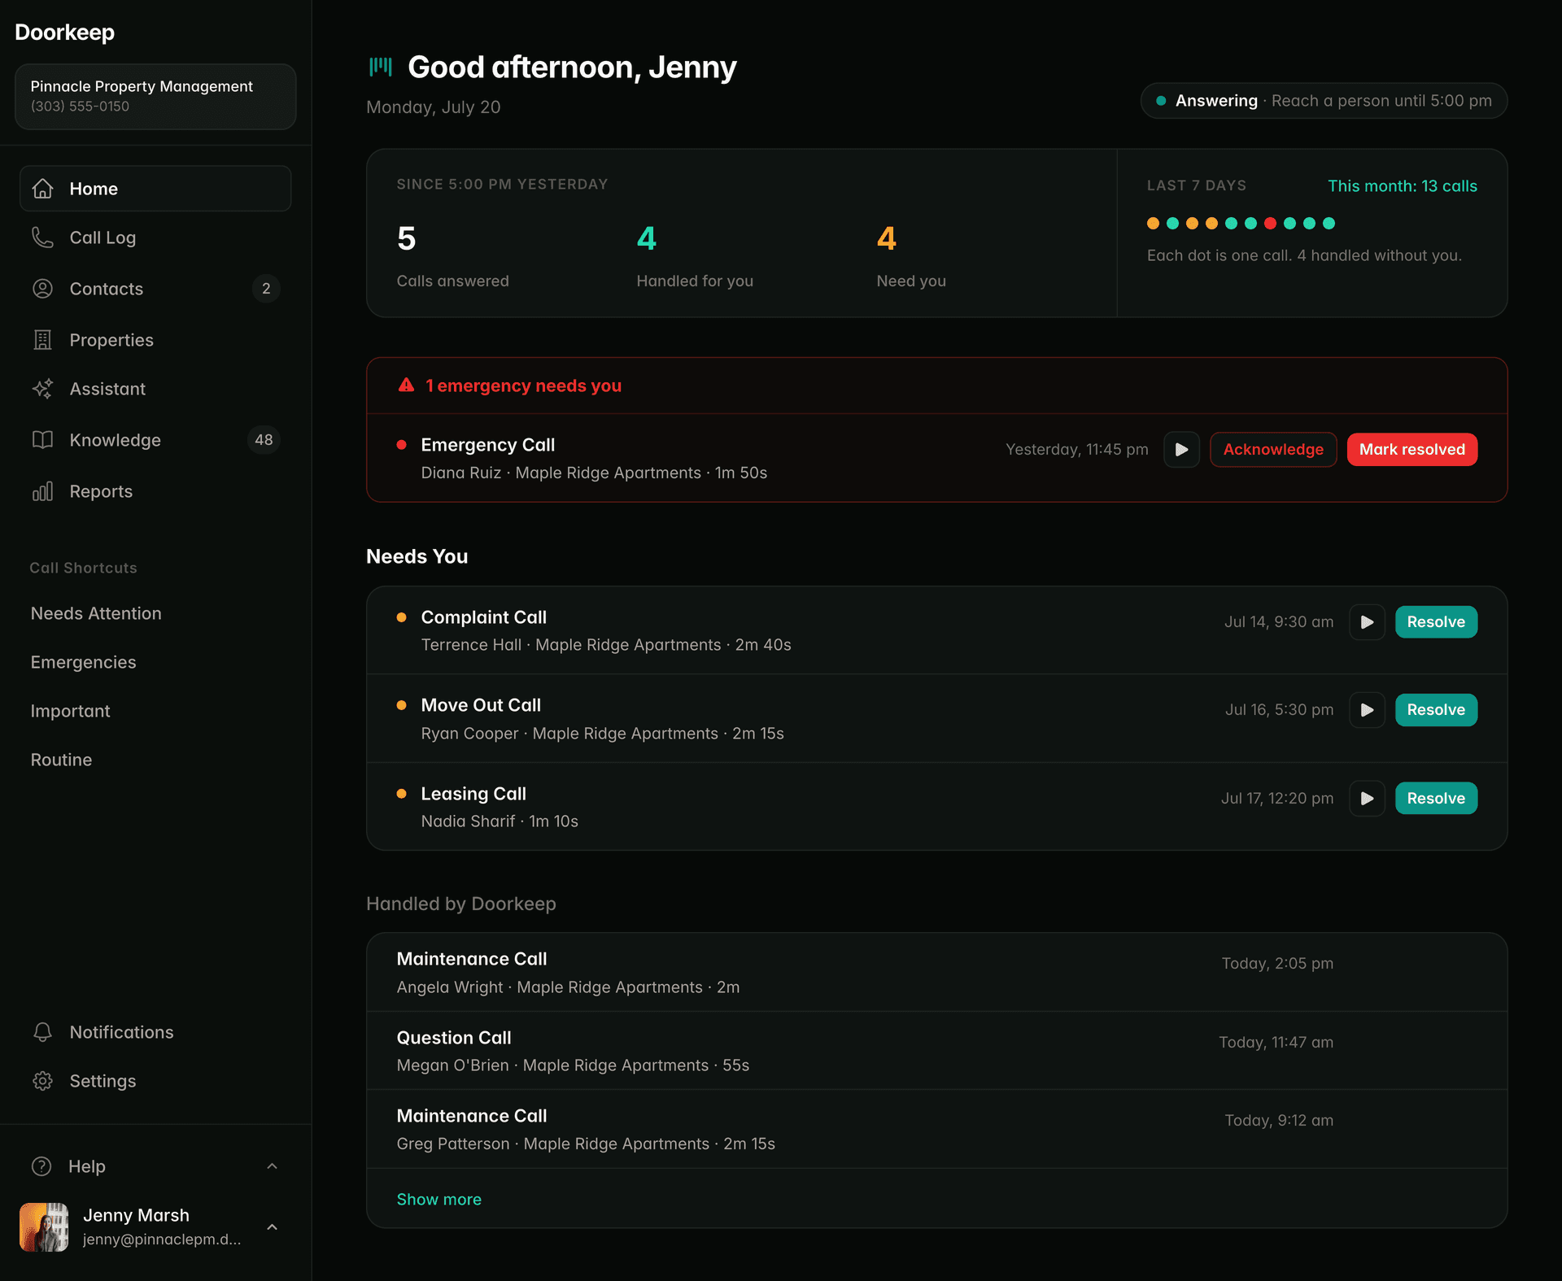Open the Reports menu item
1562x1281 pixels.
tap(155, 491)
